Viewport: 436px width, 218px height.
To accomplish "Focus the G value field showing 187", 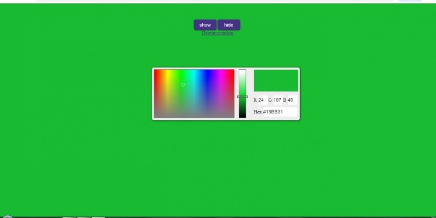I will tap(277, 100).
